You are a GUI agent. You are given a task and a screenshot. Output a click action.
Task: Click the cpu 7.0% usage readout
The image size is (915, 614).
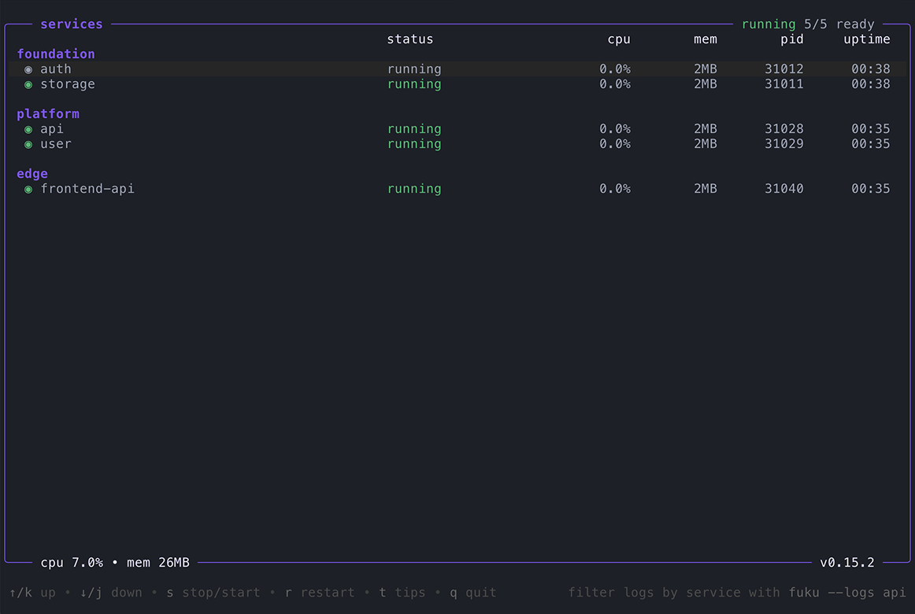(73, 562)
